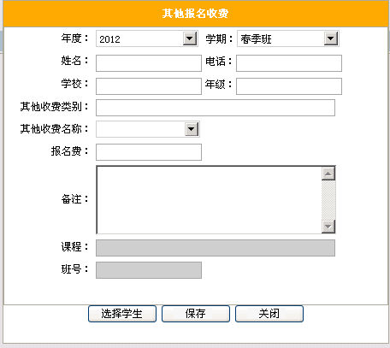This screenshot has width=390, height=348.
Task: Click the remarks scrollbar track
Action: (x=328, y=200)
